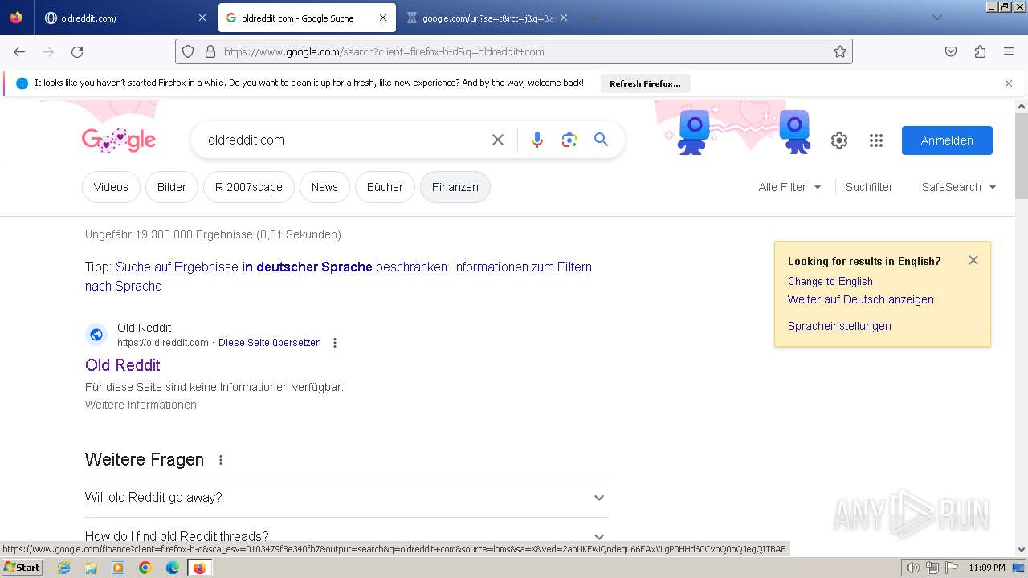Submit search with the magnifier icon
The height and width of the screenshot is (578, 1028).
(x=601, y=140)
